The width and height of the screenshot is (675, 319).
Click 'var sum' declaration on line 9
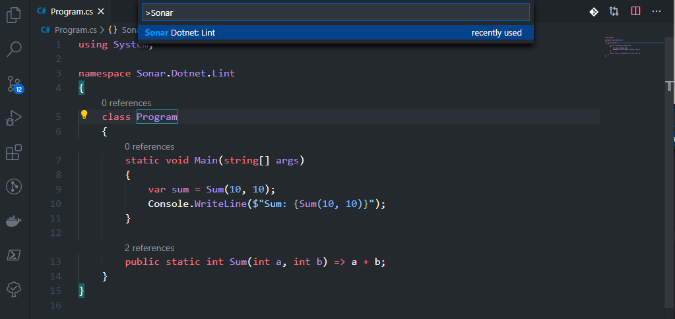169,190
